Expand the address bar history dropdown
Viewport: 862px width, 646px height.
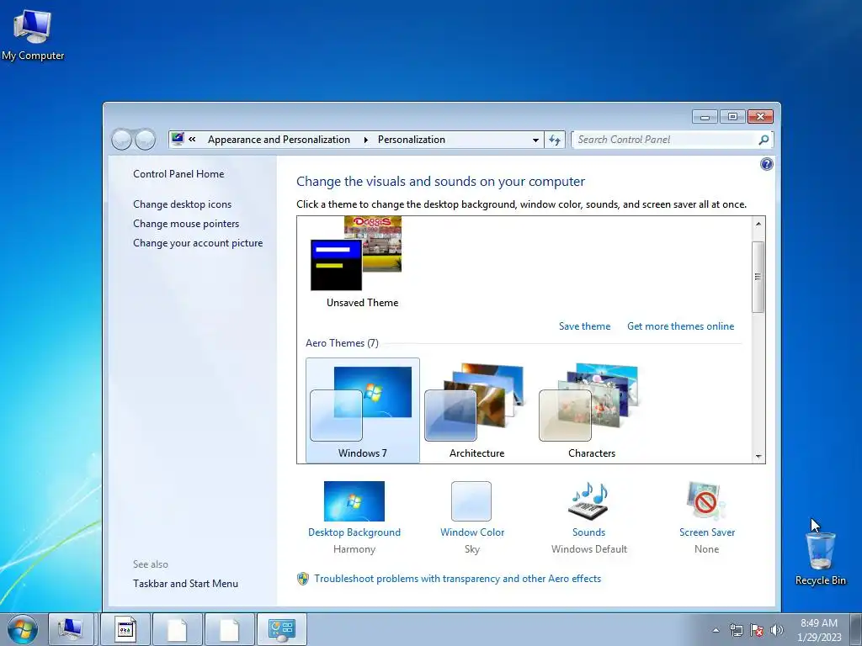pos(535,140)
